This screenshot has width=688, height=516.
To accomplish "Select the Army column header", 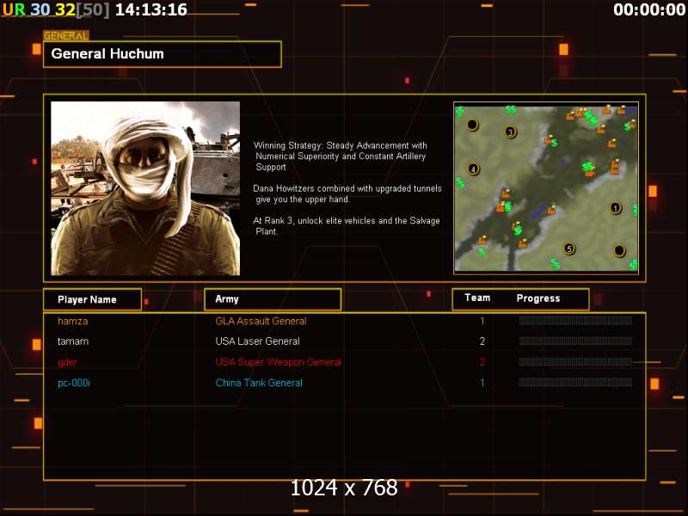I will (x=273, y=299).
